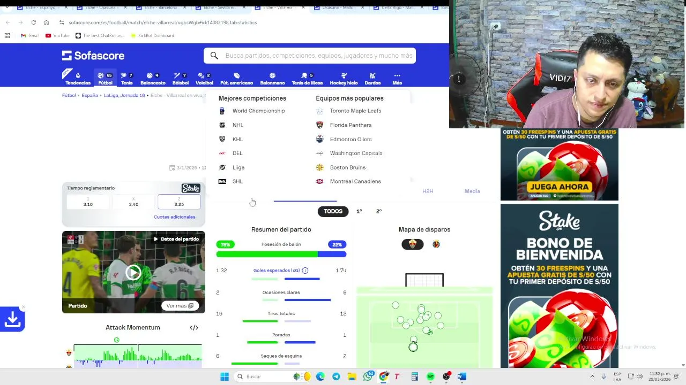Select the Balonmano sport icon
The image size is (686, 385).
coord(272,79)
